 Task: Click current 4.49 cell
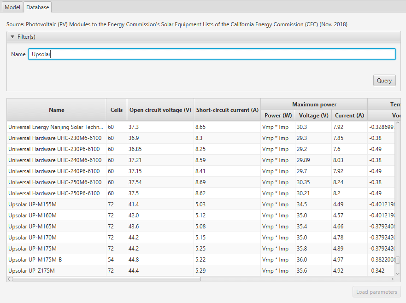pos(349,204)
